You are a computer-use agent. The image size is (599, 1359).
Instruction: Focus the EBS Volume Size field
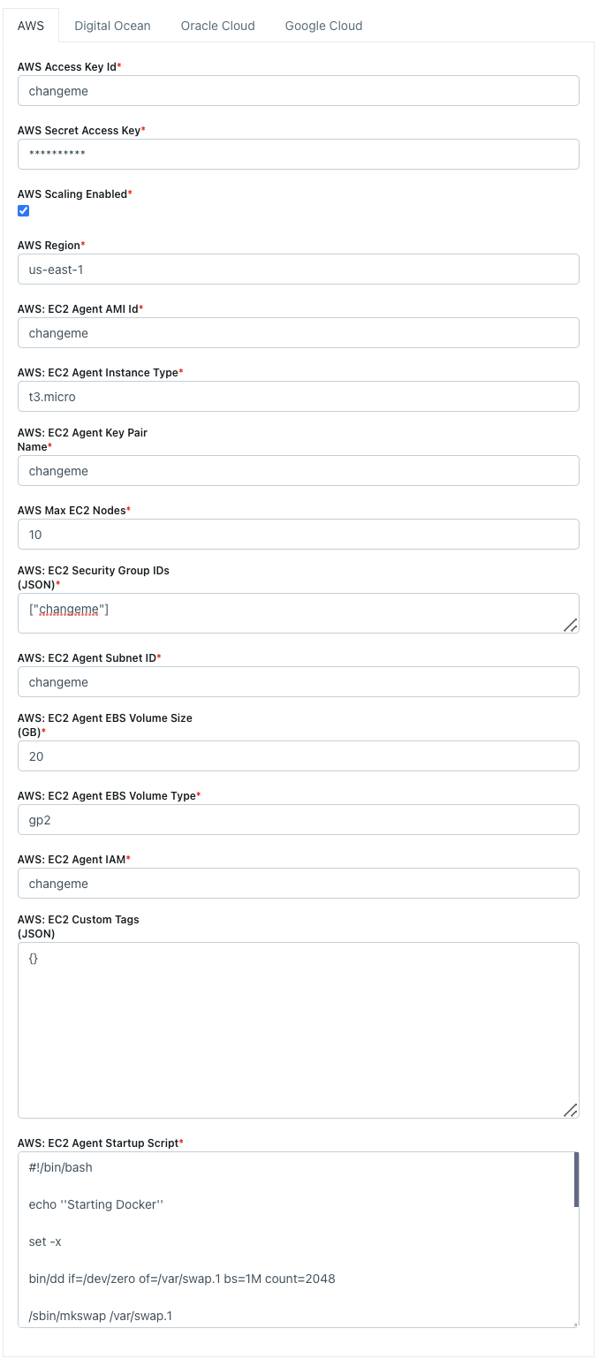tap(298, 756)
